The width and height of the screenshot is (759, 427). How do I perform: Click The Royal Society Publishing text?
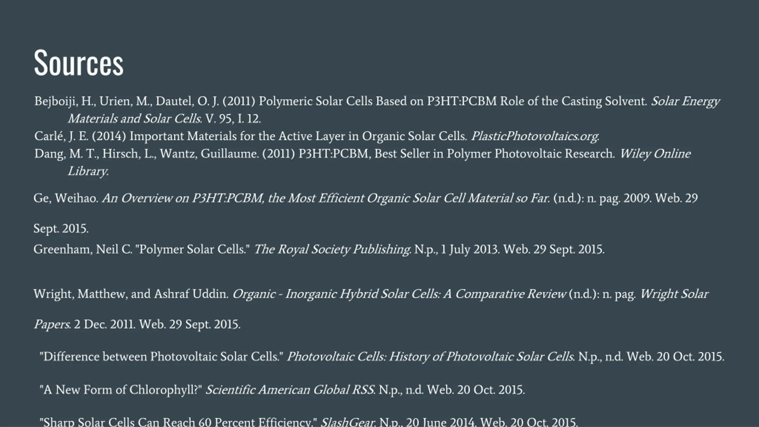coord(332,249)
